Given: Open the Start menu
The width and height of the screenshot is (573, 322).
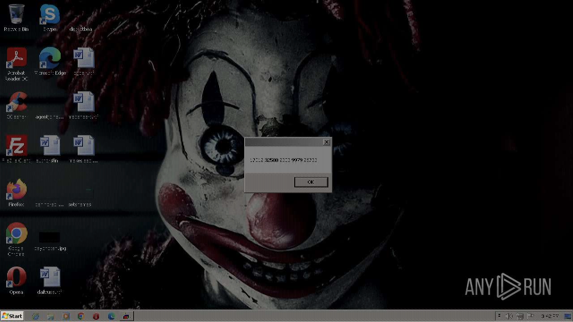Looking at the screenshot, I should pyautogui.click(x=12, y=316).
